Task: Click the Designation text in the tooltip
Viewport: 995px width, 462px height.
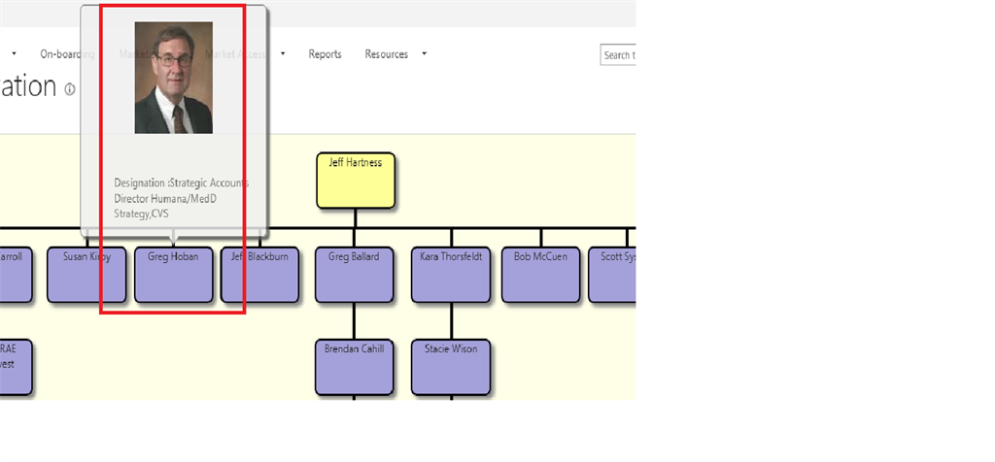Action: (181, 198)
